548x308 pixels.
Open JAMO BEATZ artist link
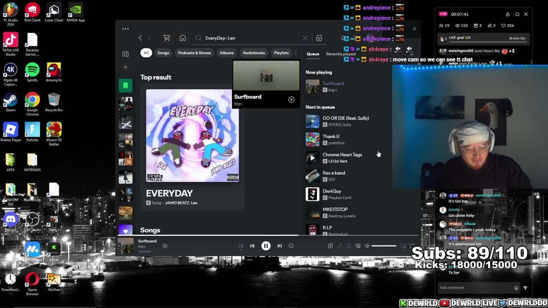pyautogui.click(x=177, y=203)
